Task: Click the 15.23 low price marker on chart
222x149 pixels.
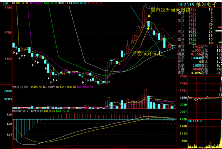Action: pyautogui.click(x=107, y=82)
